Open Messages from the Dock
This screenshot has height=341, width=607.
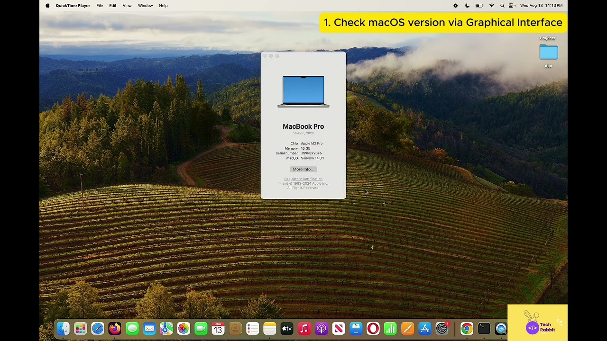[132, 328]
